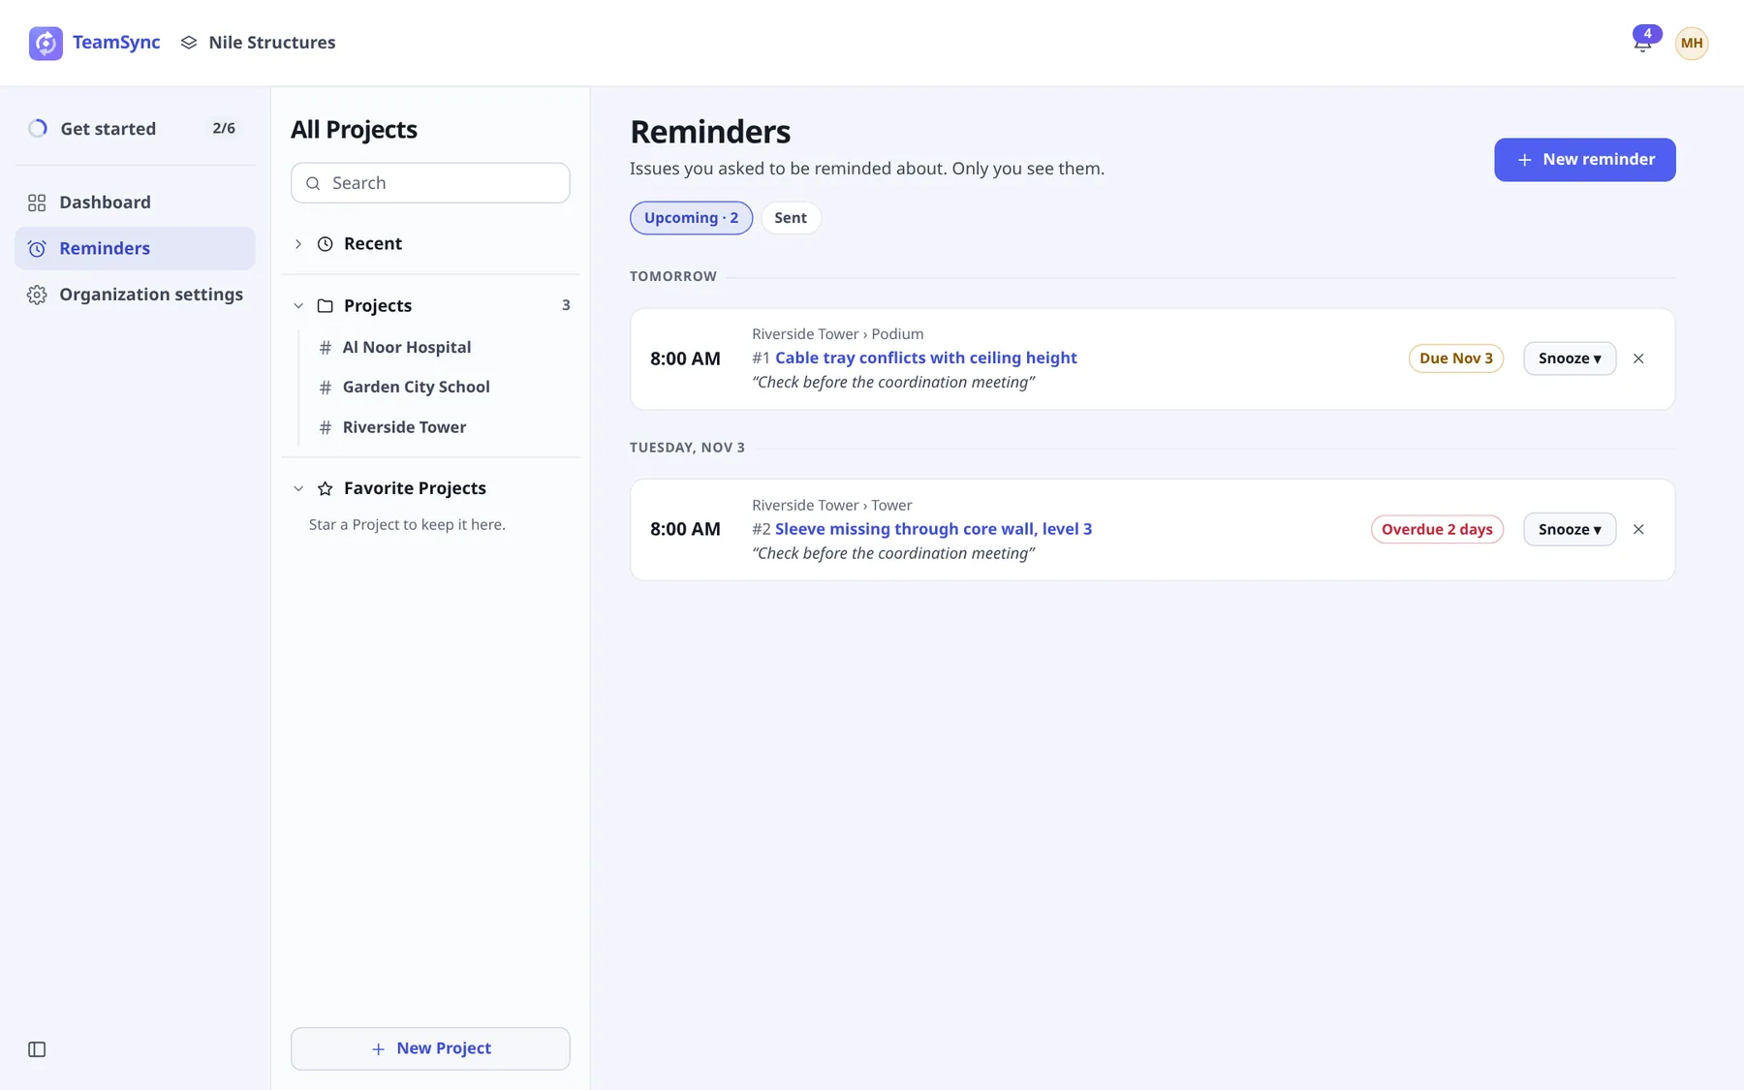Click the Nile Structures organization name
Viewport: 1744px width, 1090px height.
point(272,43)
